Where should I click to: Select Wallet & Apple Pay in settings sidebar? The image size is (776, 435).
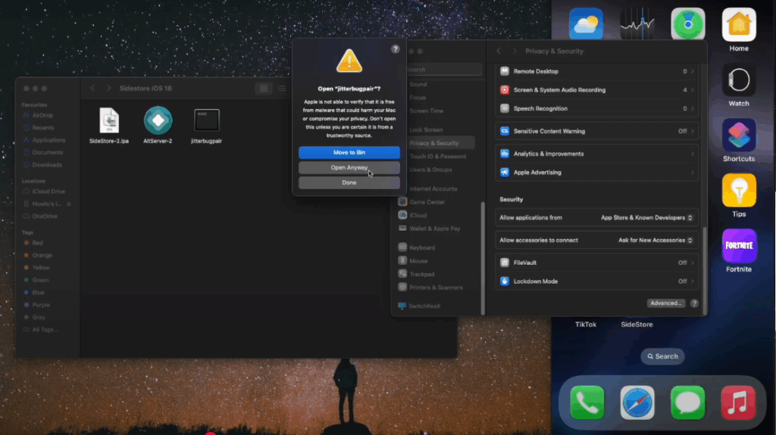(x=434, y=228)
